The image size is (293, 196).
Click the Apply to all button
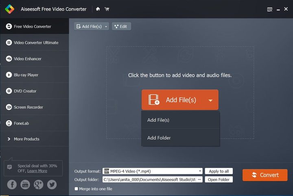219,171
